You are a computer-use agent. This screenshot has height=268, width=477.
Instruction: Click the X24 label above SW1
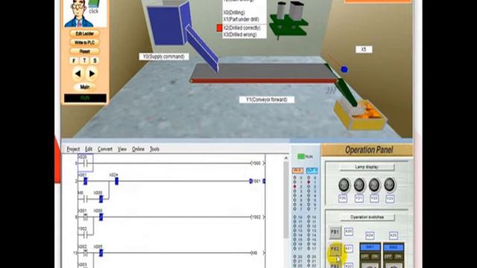[x=370, y=235]
